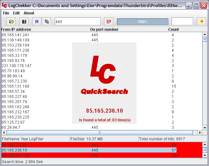Select row 85.165.57.34
Image resolution: width=209 pixels, height=166 pixels.
tap(102, 92)
